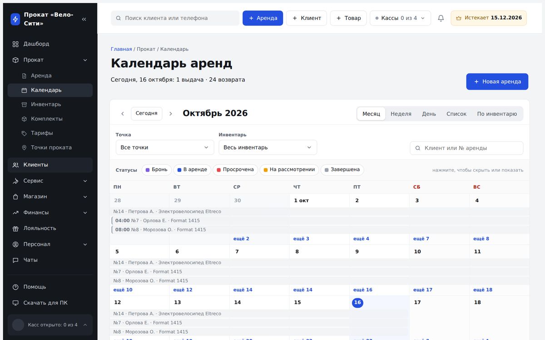Click the Прокат box icon
This screenshot has width=545, height=340.
tap(15, 60)
